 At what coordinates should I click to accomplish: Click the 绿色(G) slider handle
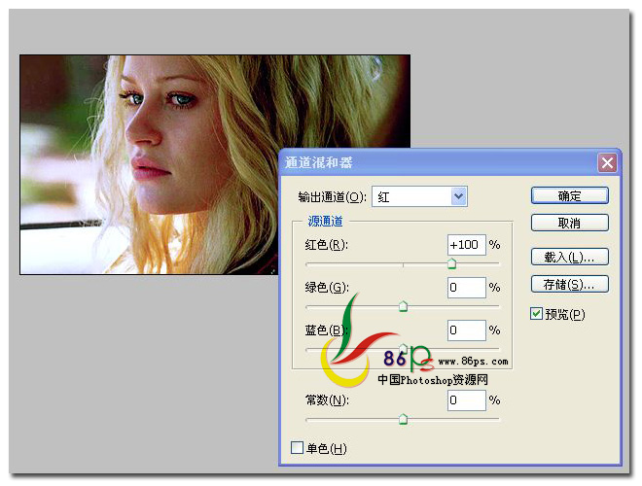coord(403,306)
